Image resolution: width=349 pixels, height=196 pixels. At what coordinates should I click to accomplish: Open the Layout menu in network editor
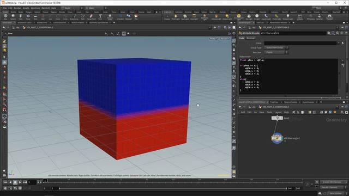tap(278, 113)
